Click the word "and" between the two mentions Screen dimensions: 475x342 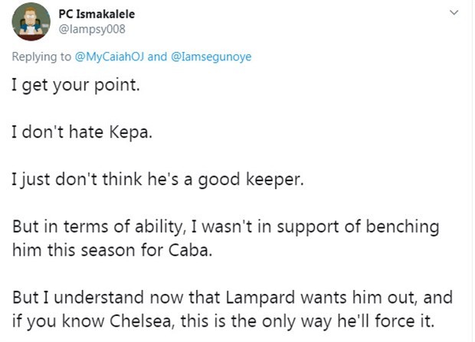tap(157, 57)
